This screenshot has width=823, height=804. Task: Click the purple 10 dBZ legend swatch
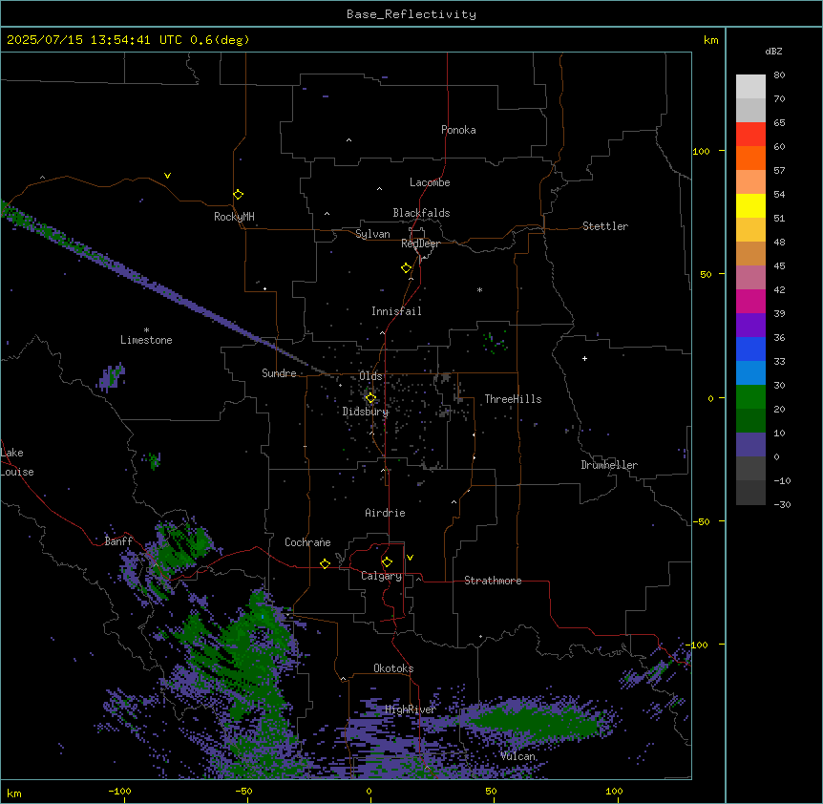click(750, 445)
